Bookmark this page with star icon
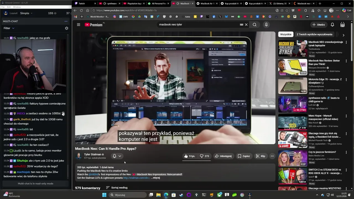354x199 pixels. (x=287, y=11)
